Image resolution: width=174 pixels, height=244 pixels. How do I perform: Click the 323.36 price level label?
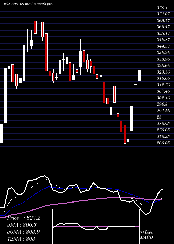click(163, 72)
